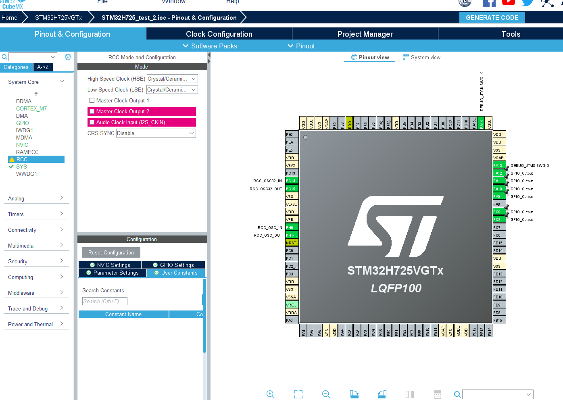Expand the Analog category
This screenshot has width=563, height=400.
pyautogui.click(x=36, y=198)
